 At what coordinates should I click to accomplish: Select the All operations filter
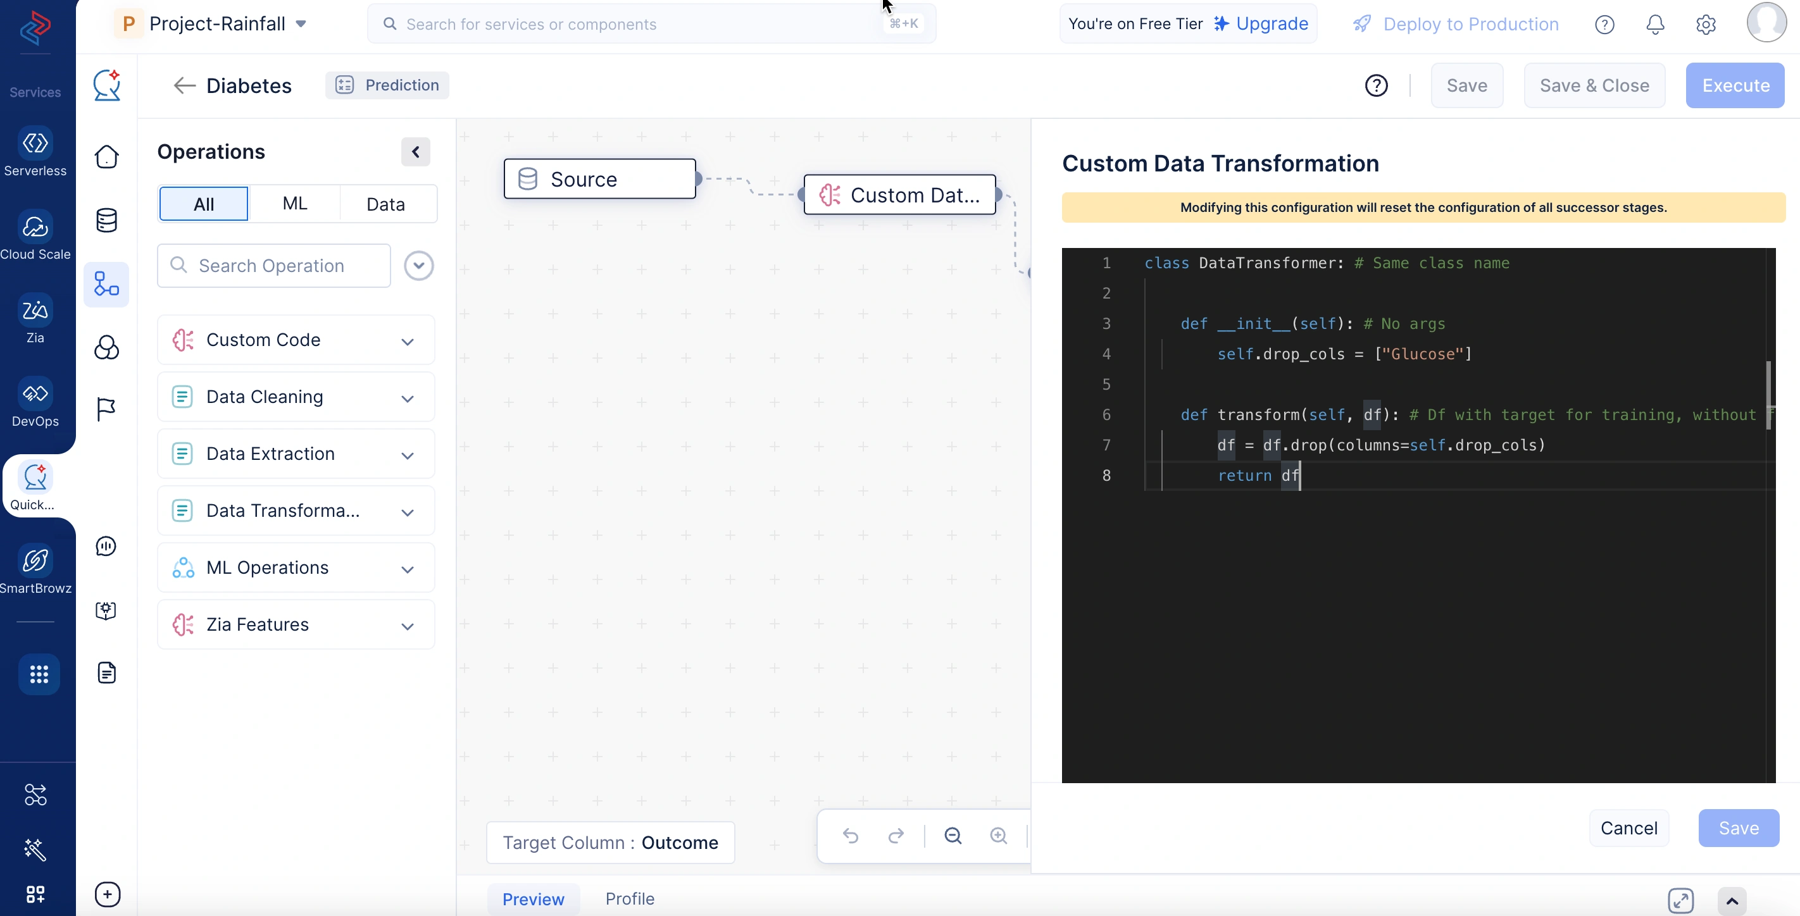pyautogui.click(x=203, y=204)
